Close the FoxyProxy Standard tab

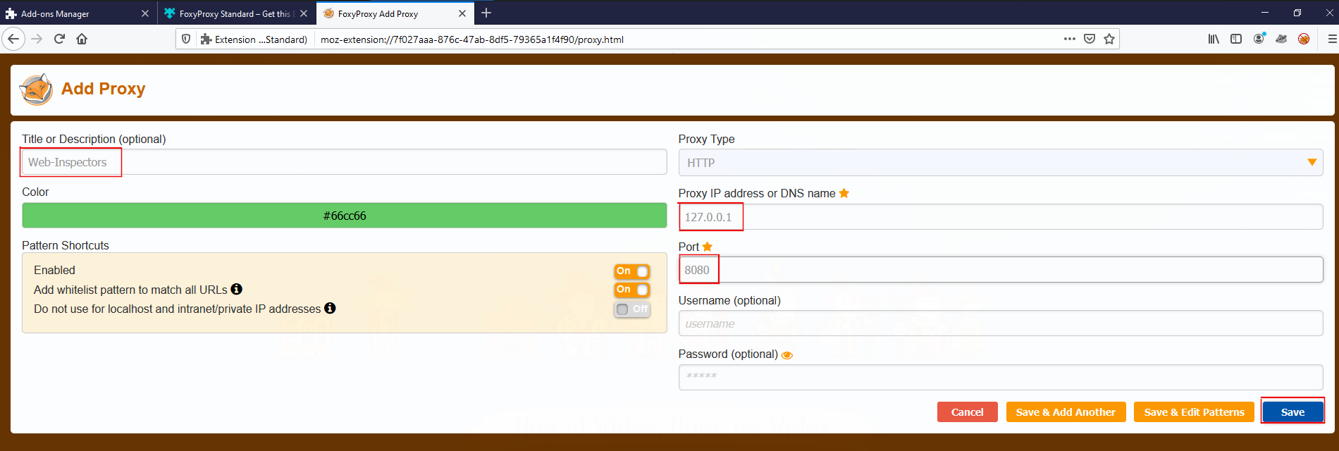pyautogui.click(x=304, y=13)
